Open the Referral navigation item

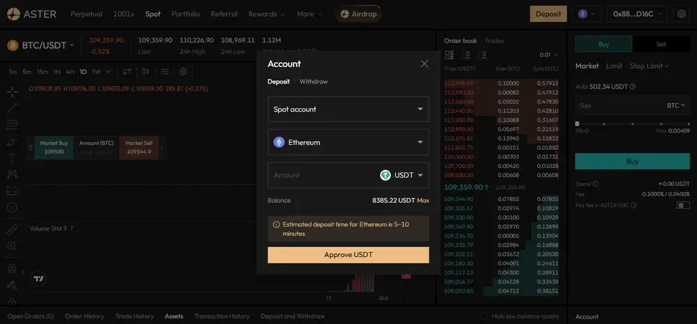point(224,14)
